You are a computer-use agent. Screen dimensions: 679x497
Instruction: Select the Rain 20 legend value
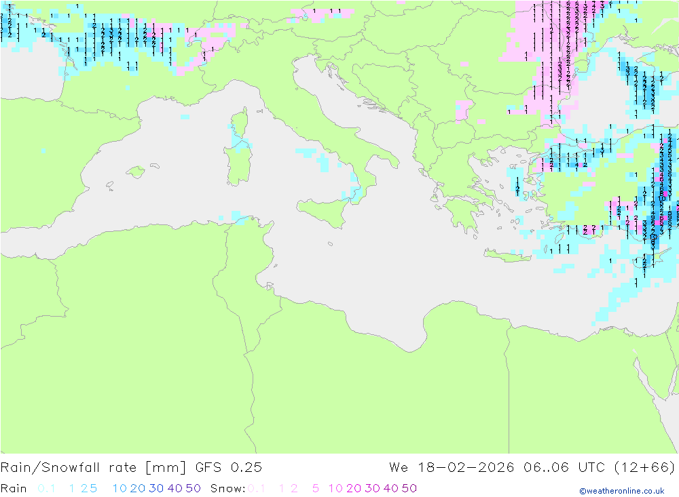pos(138,488)
